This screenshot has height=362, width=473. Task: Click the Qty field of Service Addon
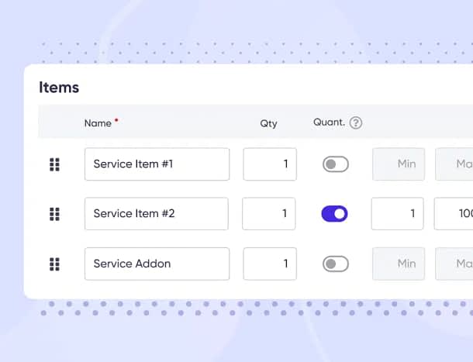tap(270, 264)
